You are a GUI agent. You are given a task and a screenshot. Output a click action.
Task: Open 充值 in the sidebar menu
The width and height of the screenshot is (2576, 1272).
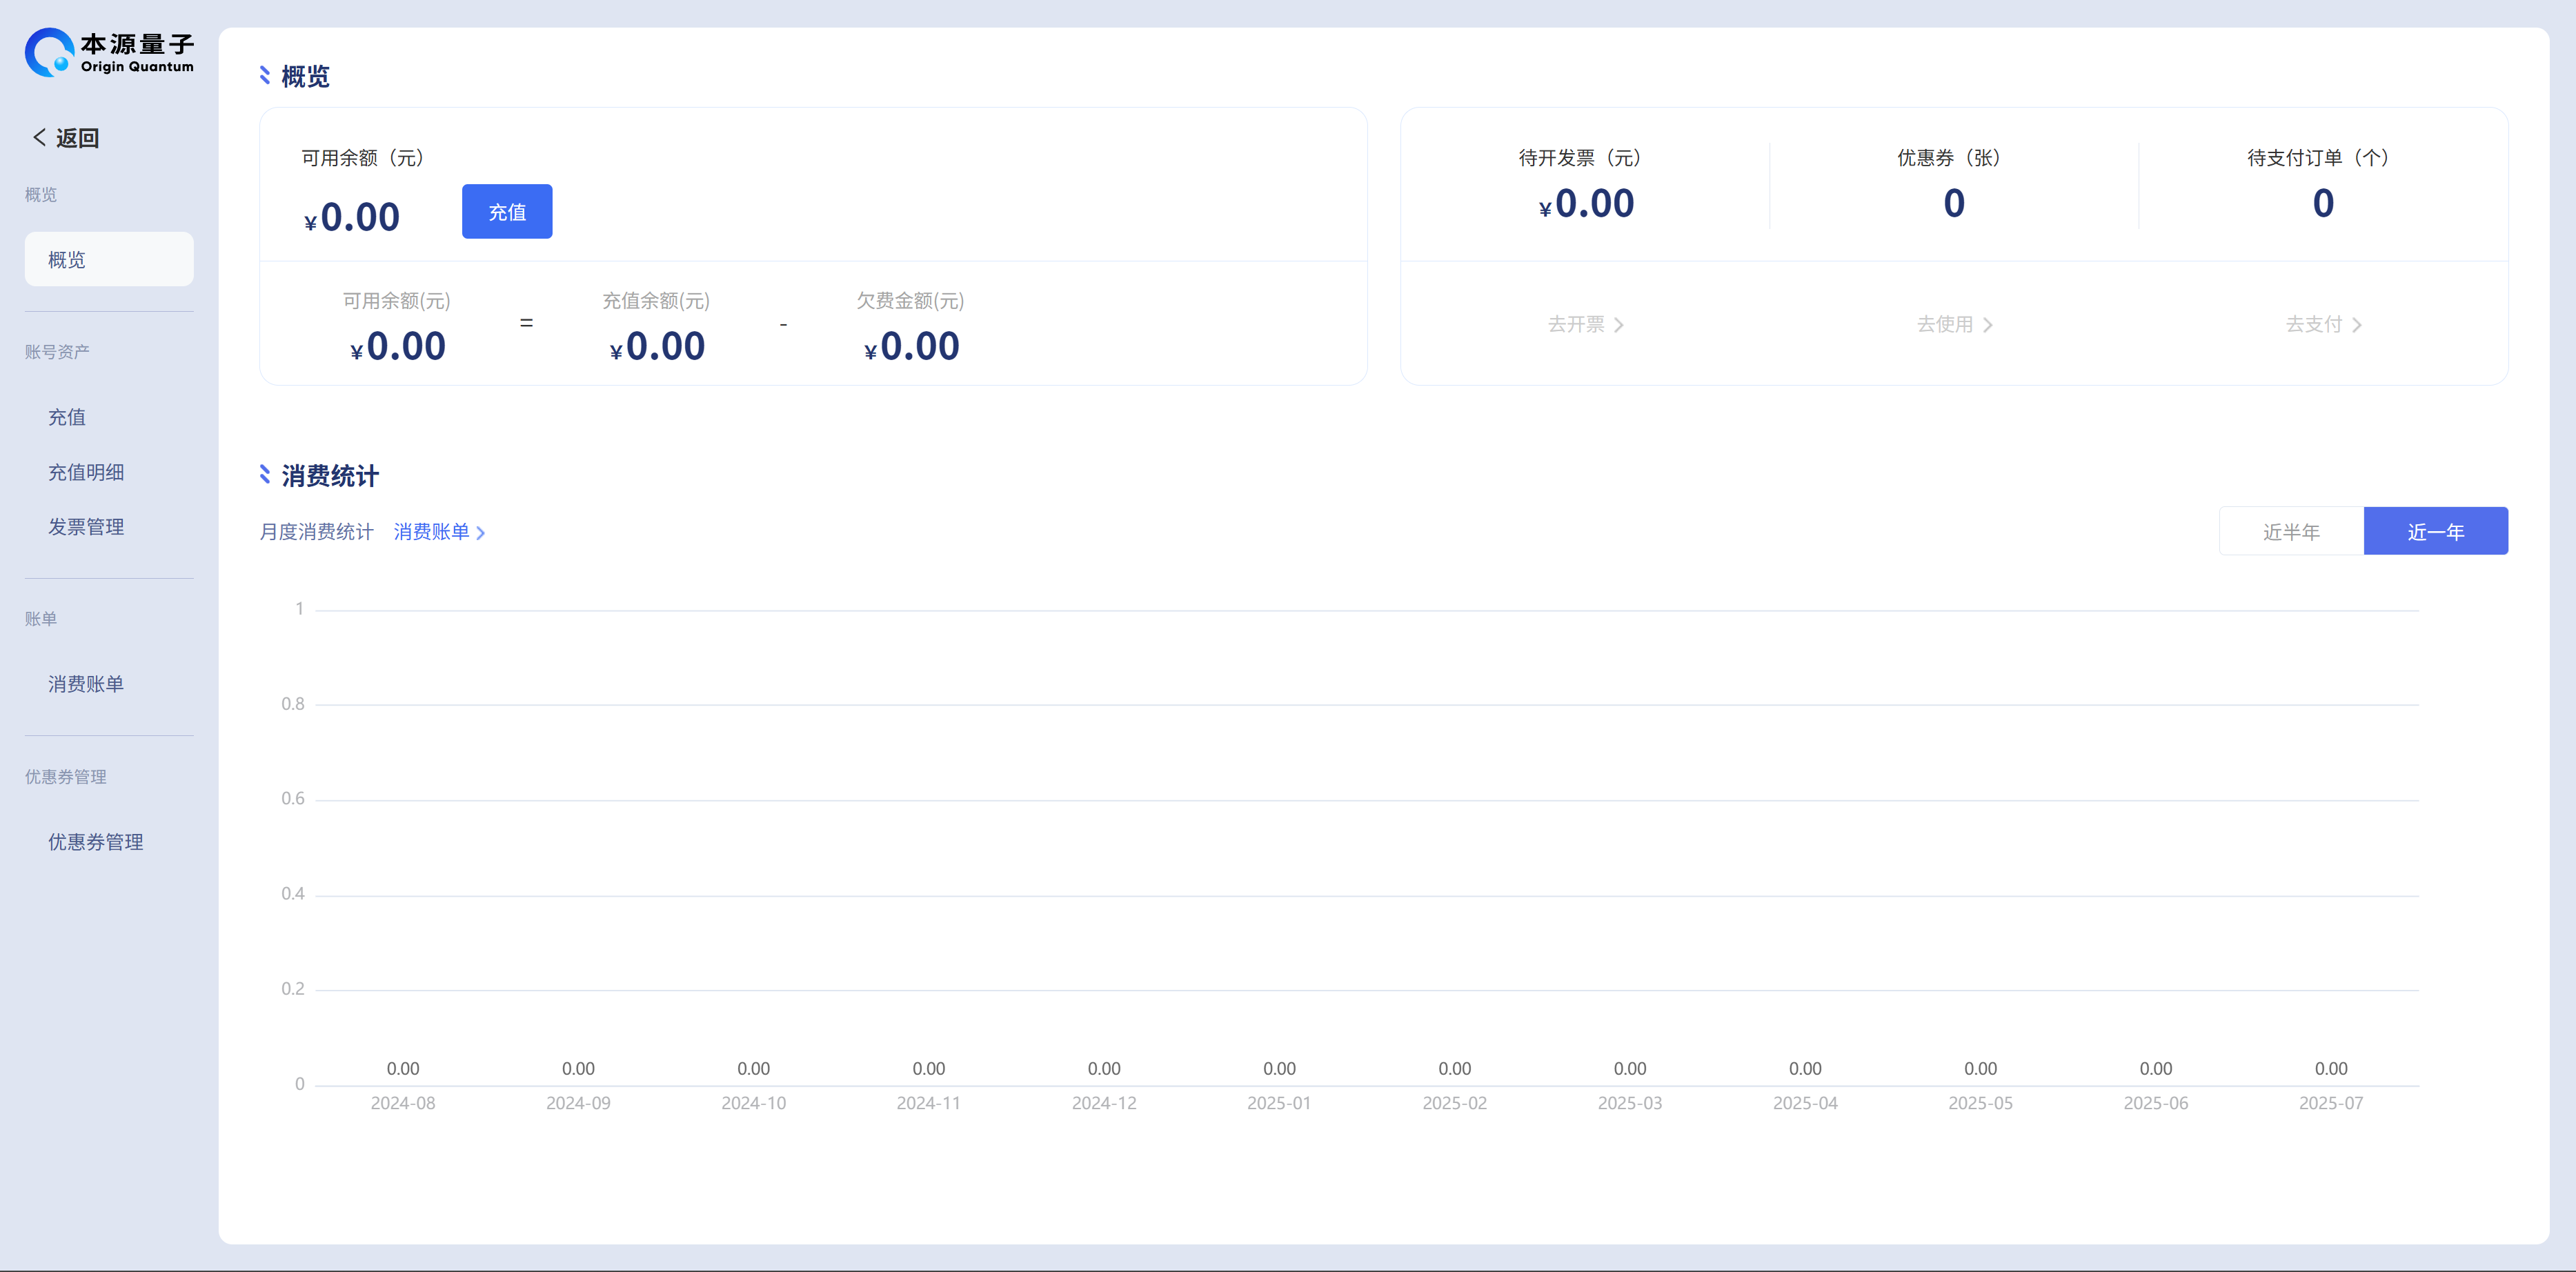pos(67,417)
